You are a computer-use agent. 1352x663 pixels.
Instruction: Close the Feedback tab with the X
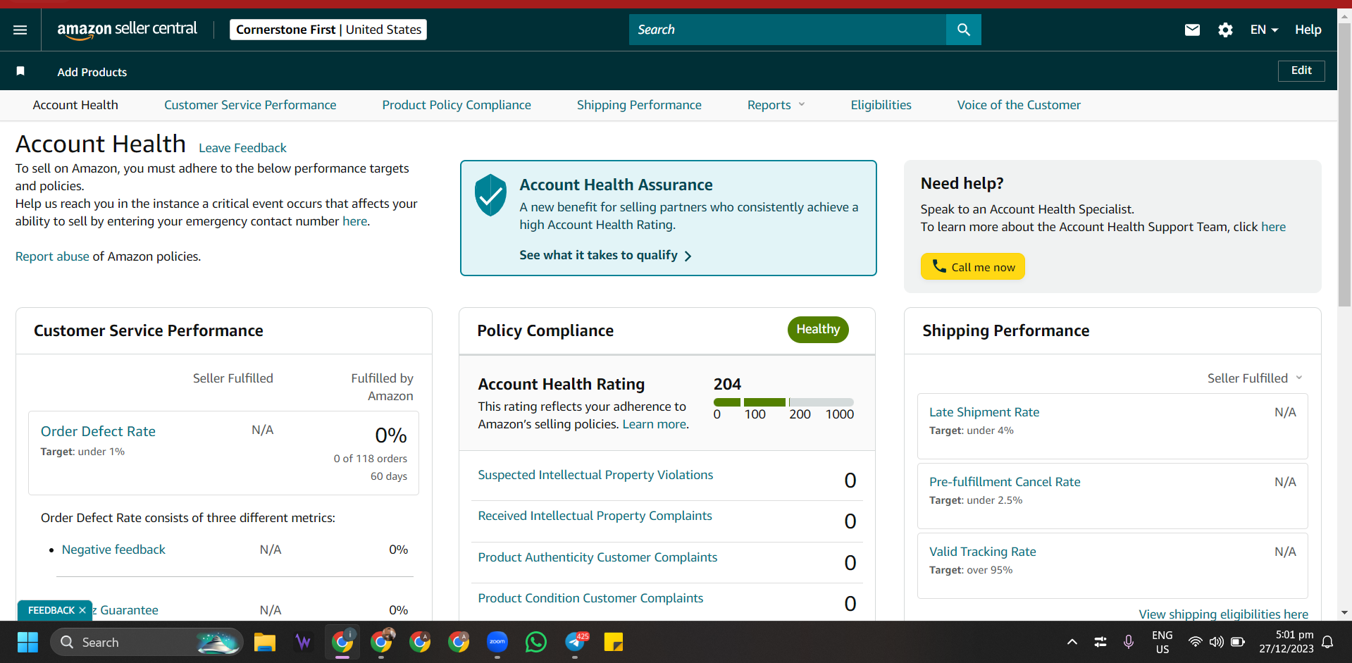point(82,610)
